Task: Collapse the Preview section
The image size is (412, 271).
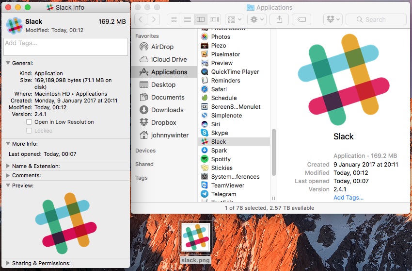Action: (x=8, y=186)
